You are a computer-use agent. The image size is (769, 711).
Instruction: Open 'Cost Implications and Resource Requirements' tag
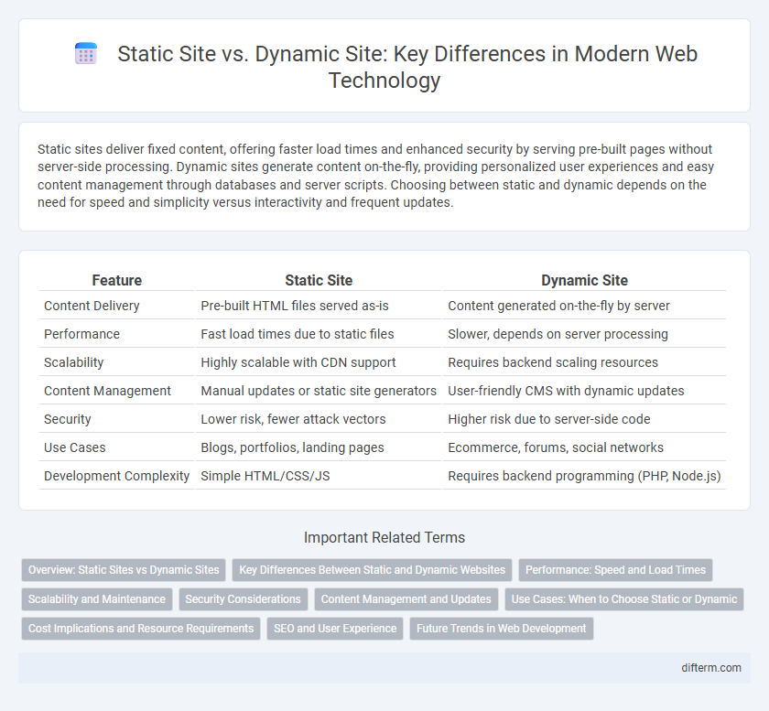click(x=141, y=629)
